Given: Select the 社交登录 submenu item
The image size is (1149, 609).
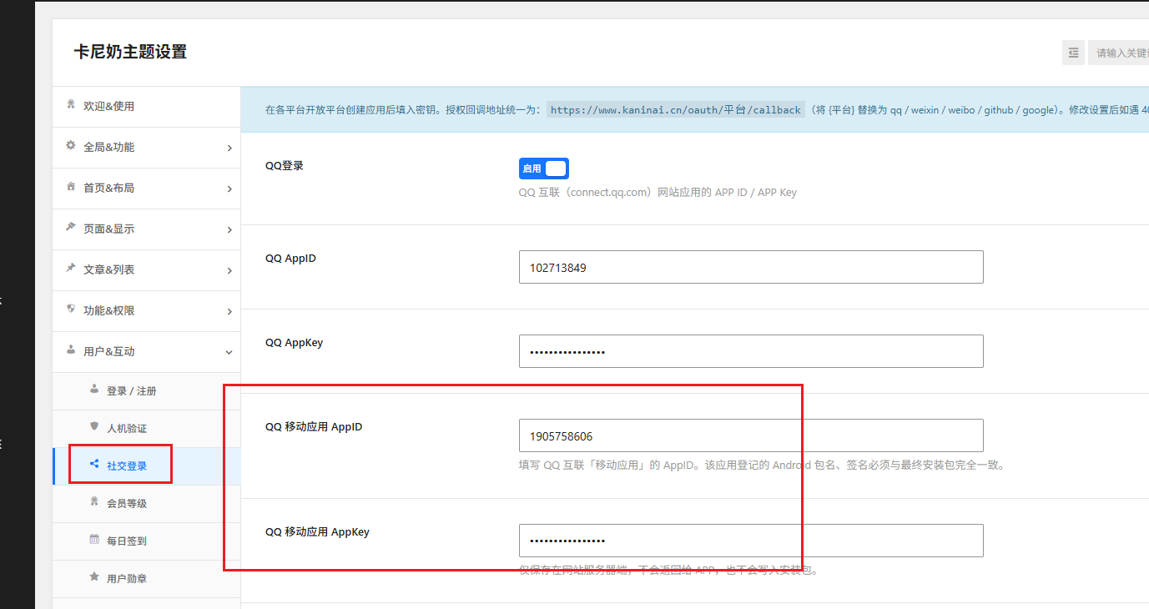Looking at the screenshot, I should pos(146,466).
